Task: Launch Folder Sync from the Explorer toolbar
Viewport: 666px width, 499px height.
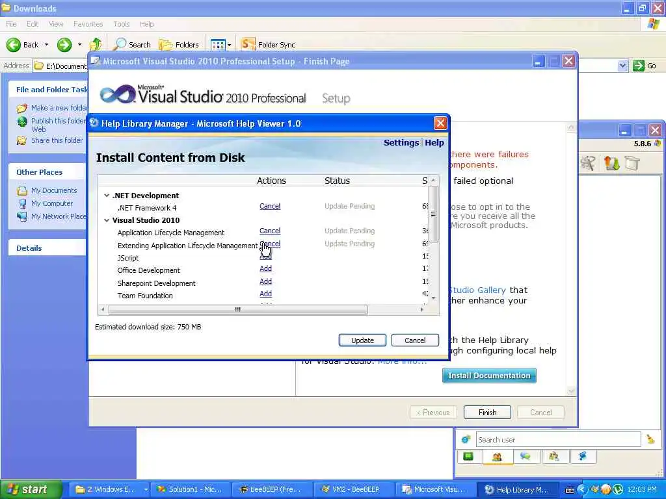Action: tap(268, 45)
